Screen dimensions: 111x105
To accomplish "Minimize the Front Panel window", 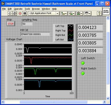I will coord(97,4).
